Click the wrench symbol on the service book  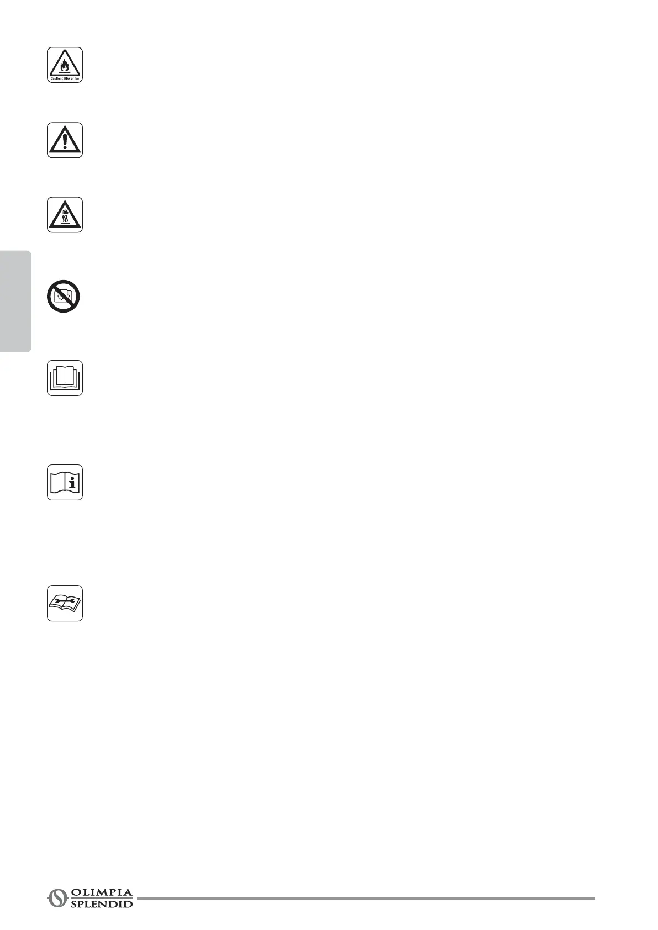(x=65, y=600)
